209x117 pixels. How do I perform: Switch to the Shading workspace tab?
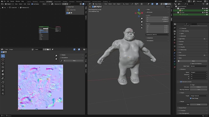pyautogui.click(x=65, y=2)
